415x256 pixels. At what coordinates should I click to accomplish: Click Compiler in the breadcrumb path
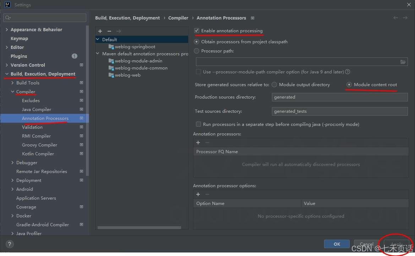[178, 18]
